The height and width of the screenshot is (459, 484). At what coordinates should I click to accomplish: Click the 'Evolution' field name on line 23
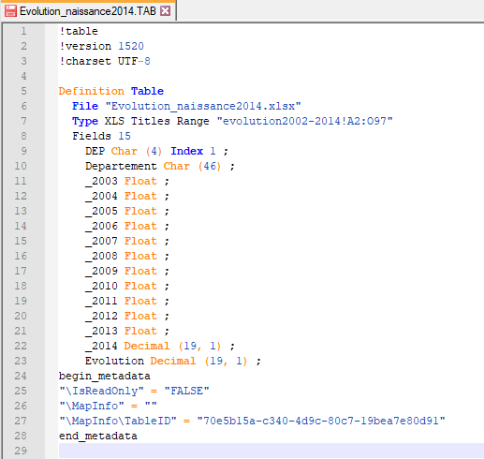tap(114, 361)
